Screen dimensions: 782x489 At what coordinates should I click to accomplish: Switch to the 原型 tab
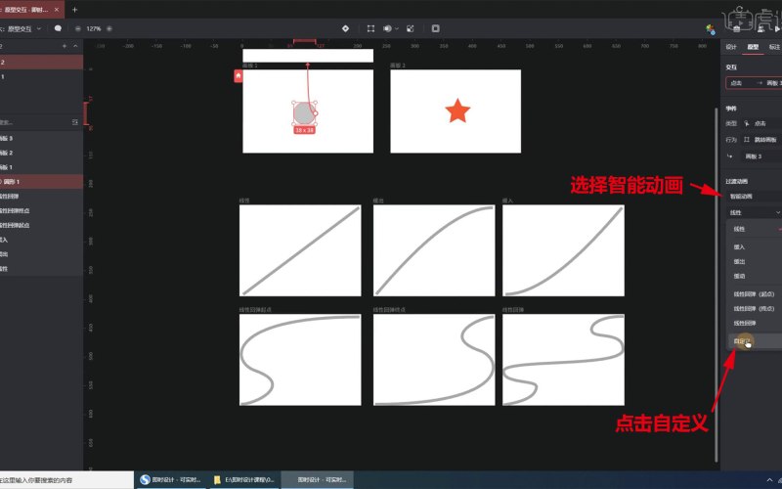point(753,47)
